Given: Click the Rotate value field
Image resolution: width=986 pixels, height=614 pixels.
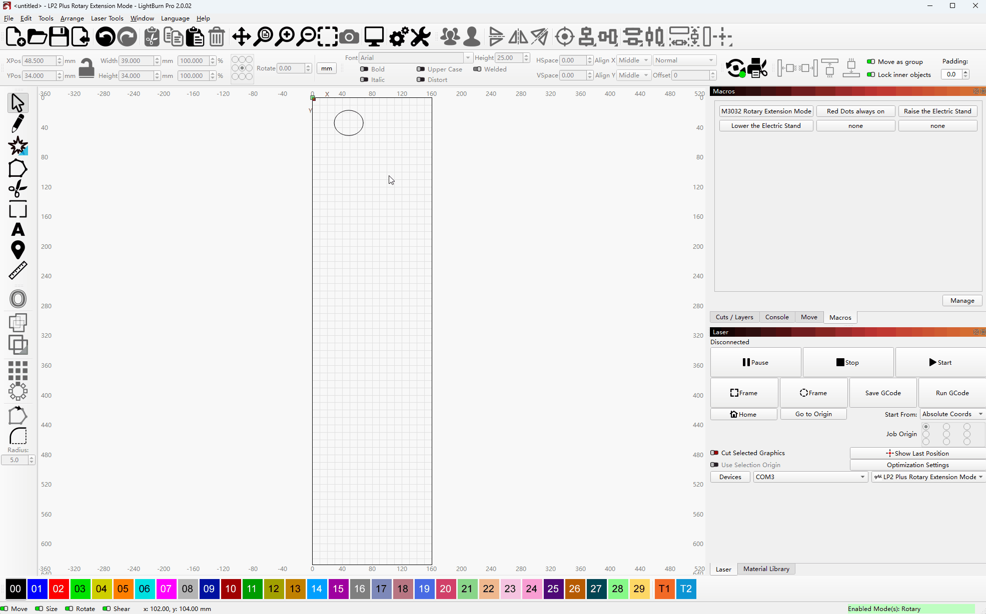Looking at the screenshot, I should click(x=292, y=68).
